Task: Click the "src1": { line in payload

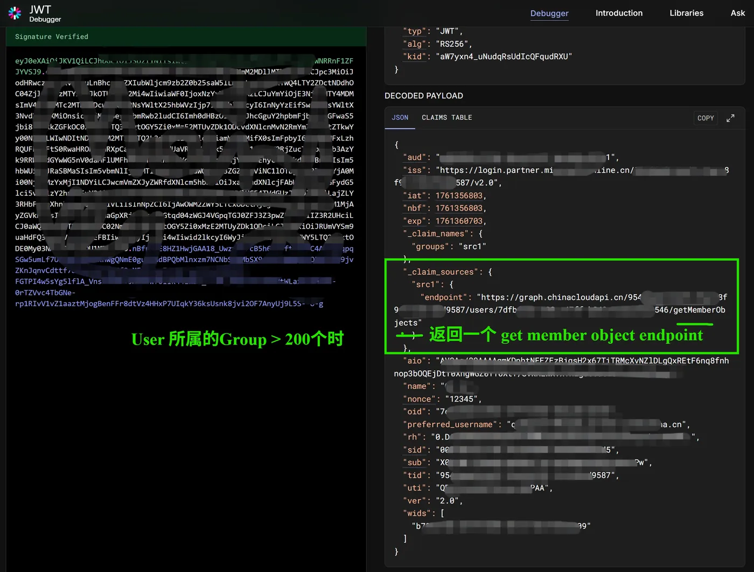Action: [x=432, y=285]
